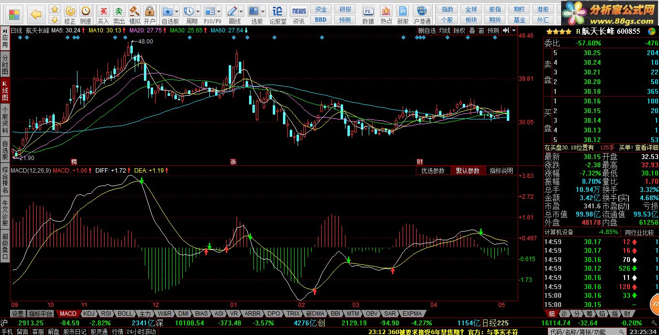The width and height of the screenshot is (659, 335).
Task: Click the down arrow page button
Action: [55, 20]
